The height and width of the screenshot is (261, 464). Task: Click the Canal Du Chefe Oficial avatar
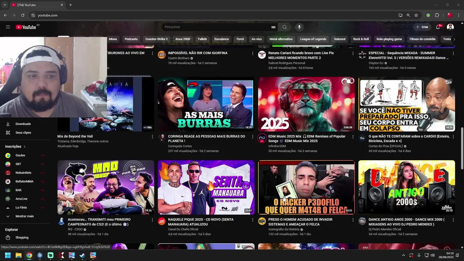click(x=162, y=221)
